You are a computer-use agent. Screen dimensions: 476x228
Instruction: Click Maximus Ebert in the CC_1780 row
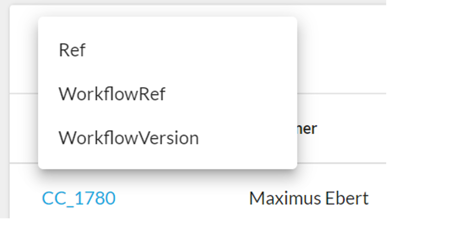coord(309,198)
